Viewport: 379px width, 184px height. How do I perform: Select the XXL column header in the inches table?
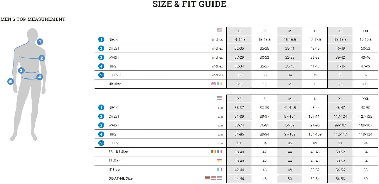tap(365, 31)
